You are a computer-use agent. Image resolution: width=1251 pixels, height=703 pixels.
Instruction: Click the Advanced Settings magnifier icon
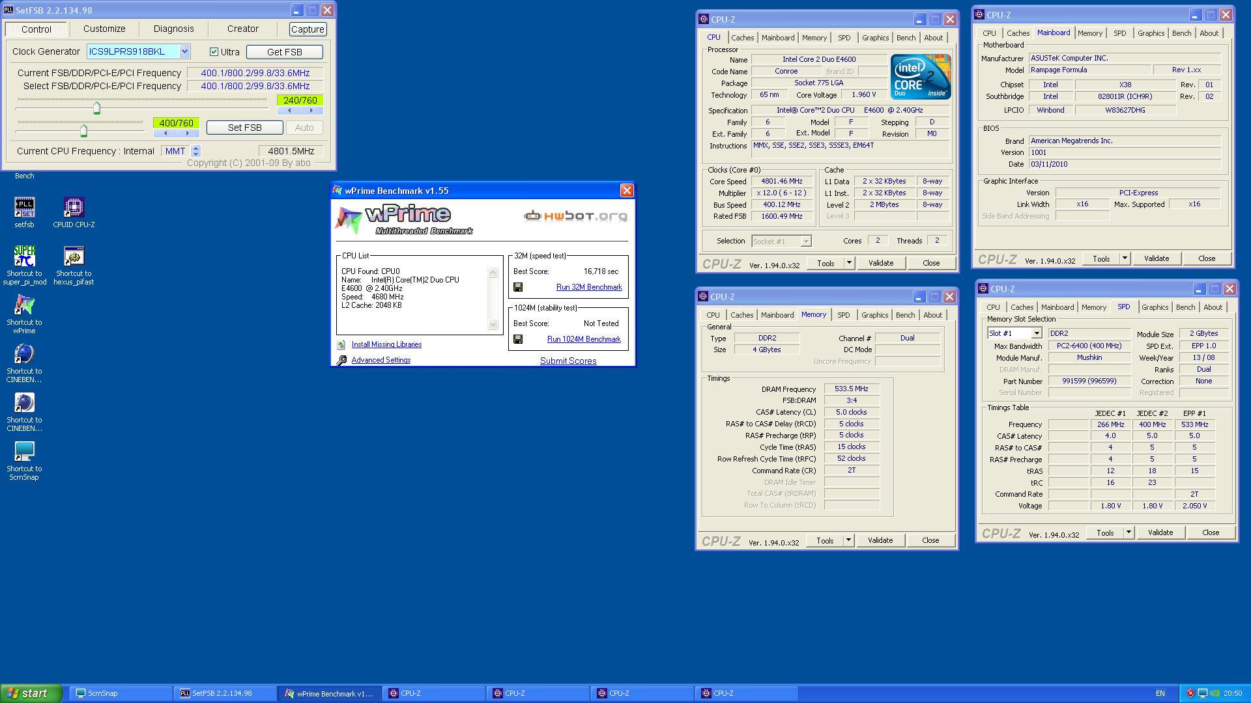[x=341, y=361]
